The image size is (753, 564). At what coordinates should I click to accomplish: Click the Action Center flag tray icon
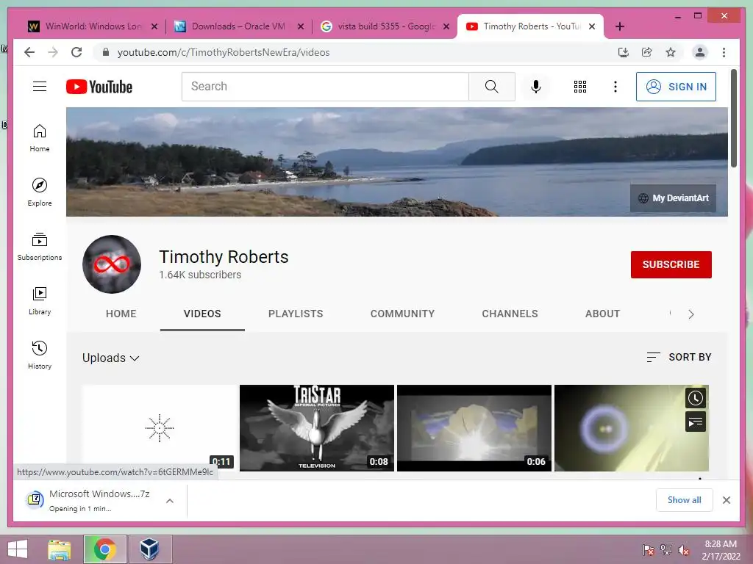coord(648,550)
